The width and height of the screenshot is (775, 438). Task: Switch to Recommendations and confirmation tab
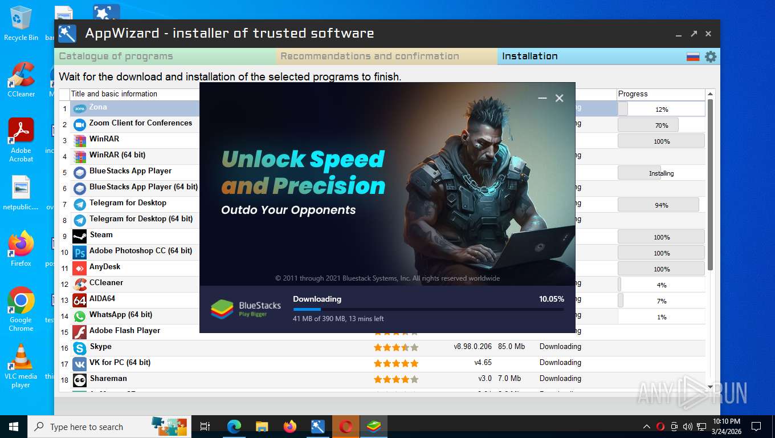pos(387,56)
